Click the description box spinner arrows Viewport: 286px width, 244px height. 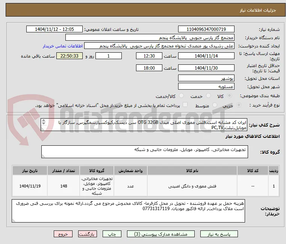click(x=44, y=122)
